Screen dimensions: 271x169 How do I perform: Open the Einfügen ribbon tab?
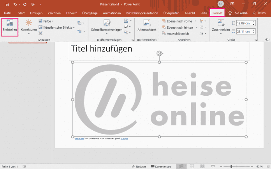(x=36, y=13)
